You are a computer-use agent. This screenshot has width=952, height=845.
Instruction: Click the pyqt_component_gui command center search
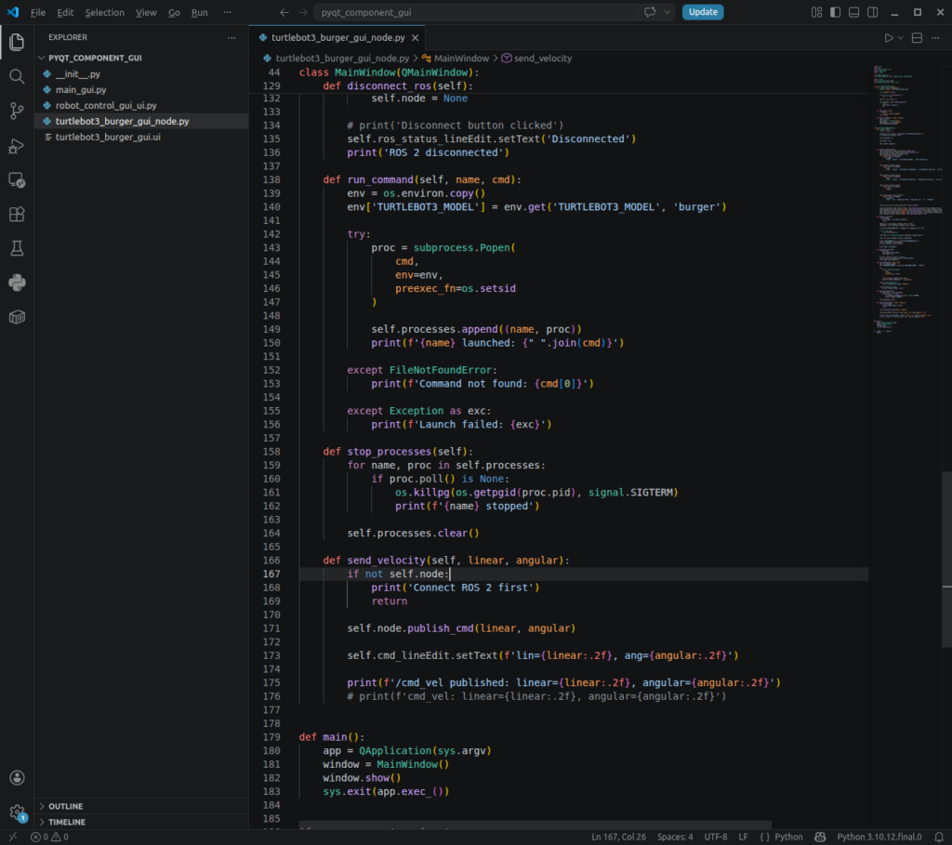coord(477,12)
